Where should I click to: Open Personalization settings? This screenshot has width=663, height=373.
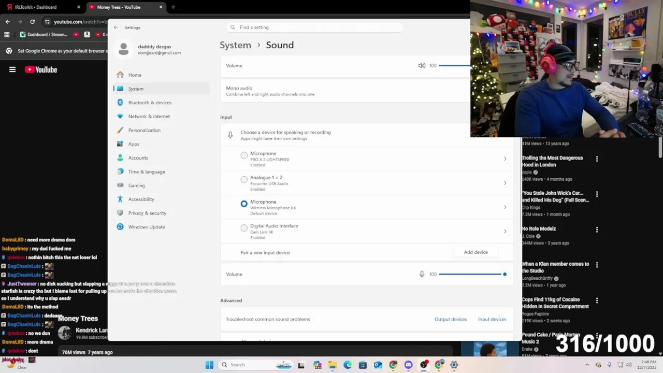tap(161, 130)
